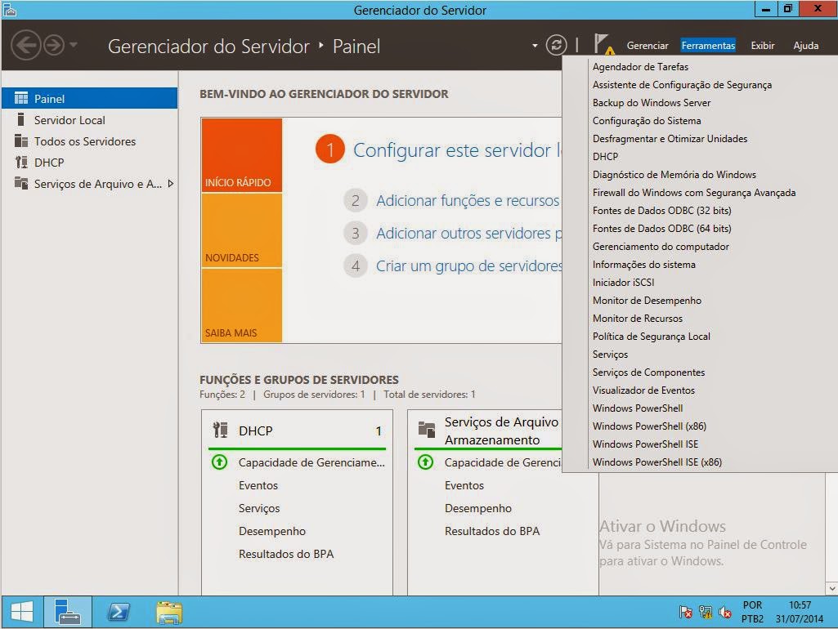
Task: Select Todos os Servidores in sidebar
Action: [x=90, y=141]
